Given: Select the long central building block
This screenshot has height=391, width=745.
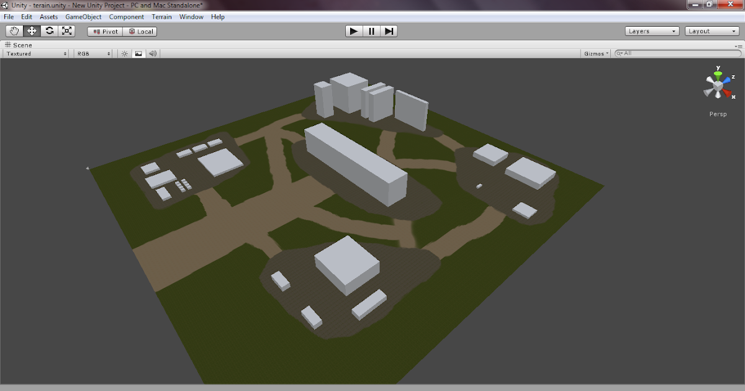Looking at the screenshot, I should (355, 164).
